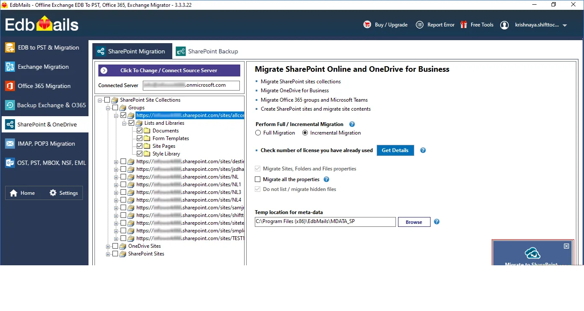Click the Settings gear icon
The image size is (584, 311).
click(53, 193)
